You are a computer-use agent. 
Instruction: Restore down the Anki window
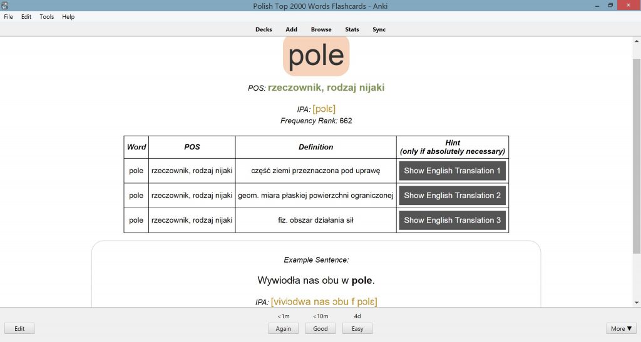coord(610,6)
